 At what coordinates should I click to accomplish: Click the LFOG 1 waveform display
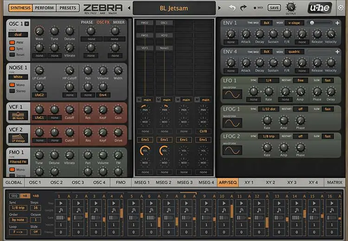[x=232, y=123]
